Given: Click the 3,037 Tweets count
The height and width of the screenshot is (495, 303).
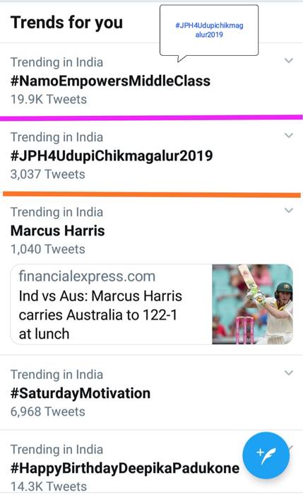Looking at the screenshot, I should pyautogui.click(x=47, y=174).
